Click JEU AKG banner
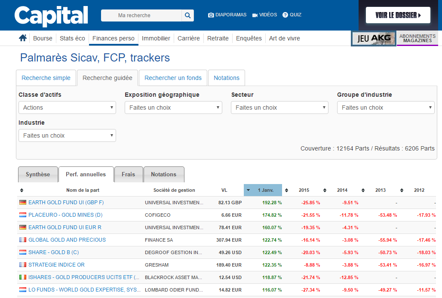 tap(374, 38)
